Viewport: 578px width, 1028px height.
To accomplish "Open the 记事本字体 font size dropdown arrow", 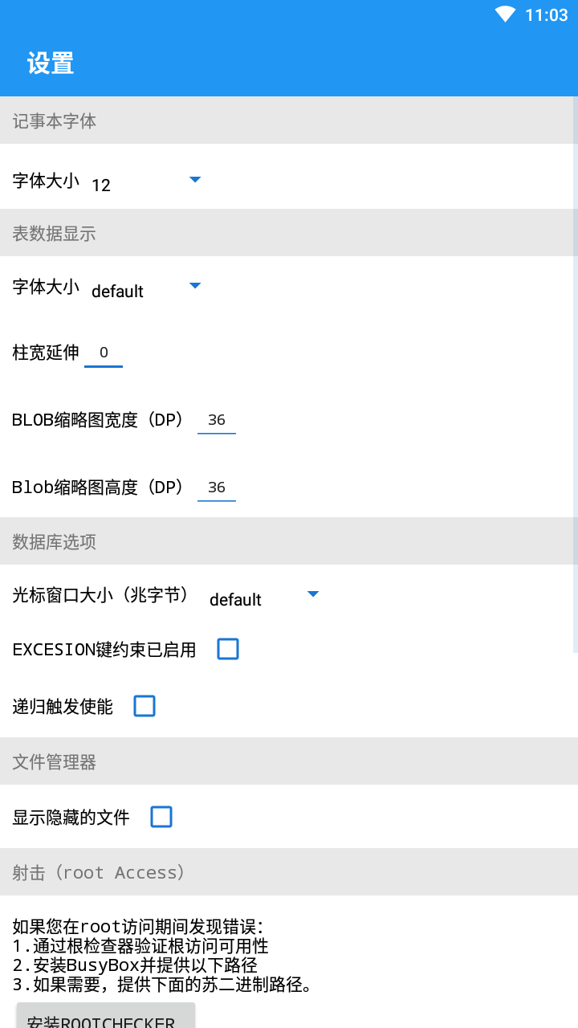I will (x=195, y=180).
